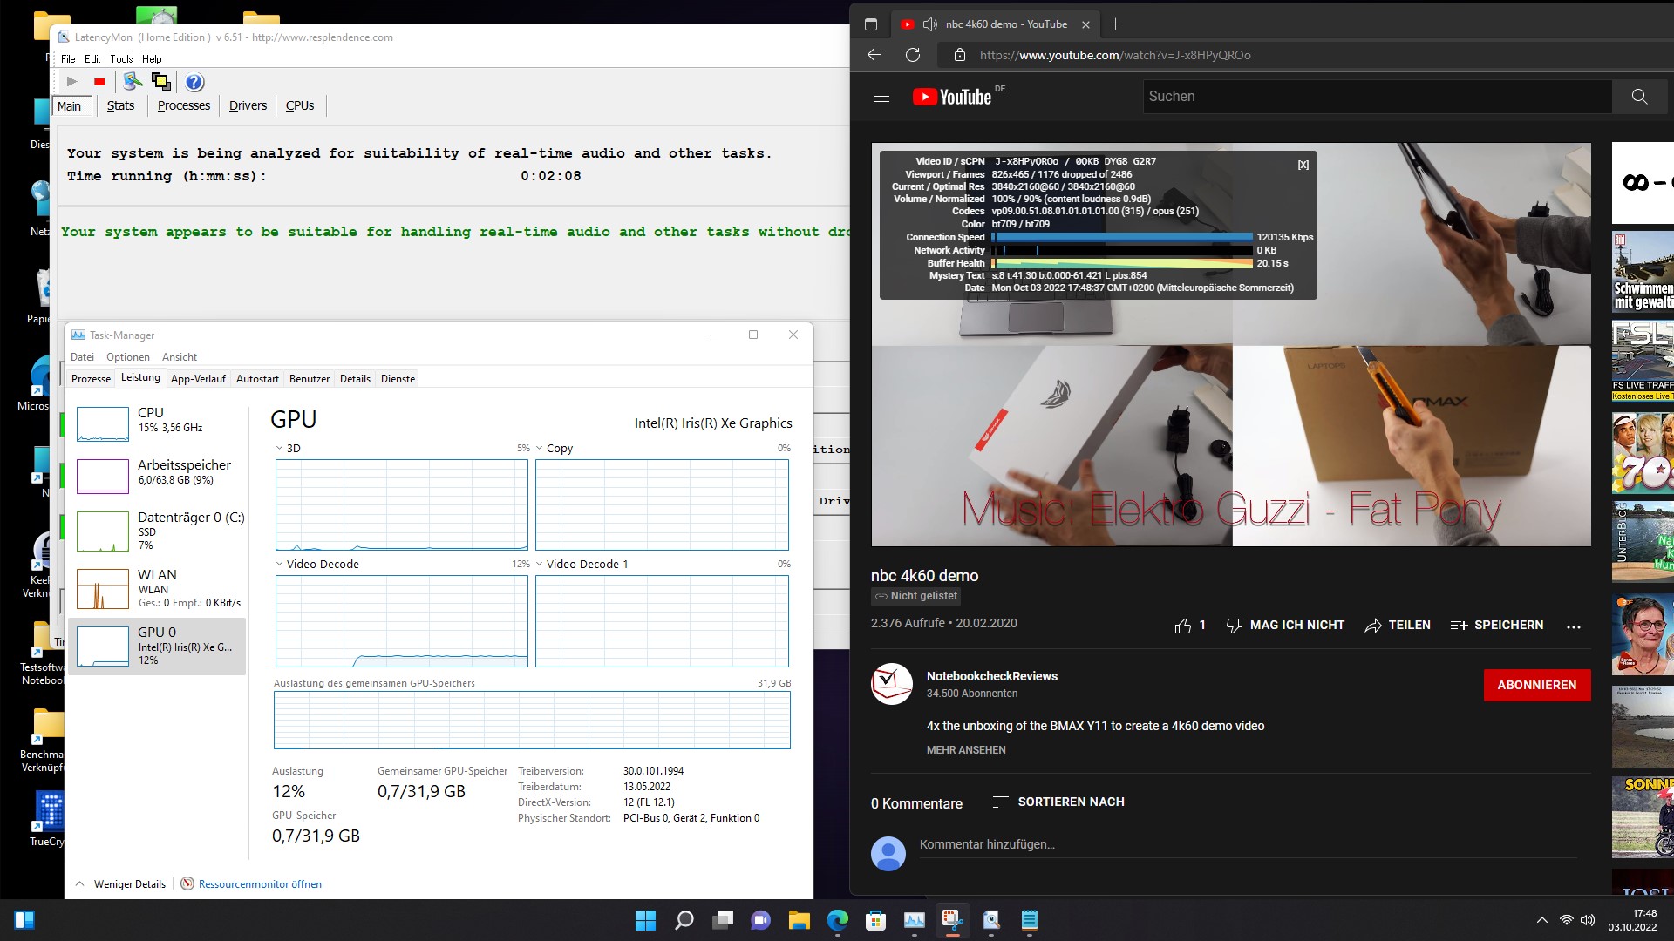Click TEILEN share button
The image size is (1674, 941).
click(x=1397, y=626)
